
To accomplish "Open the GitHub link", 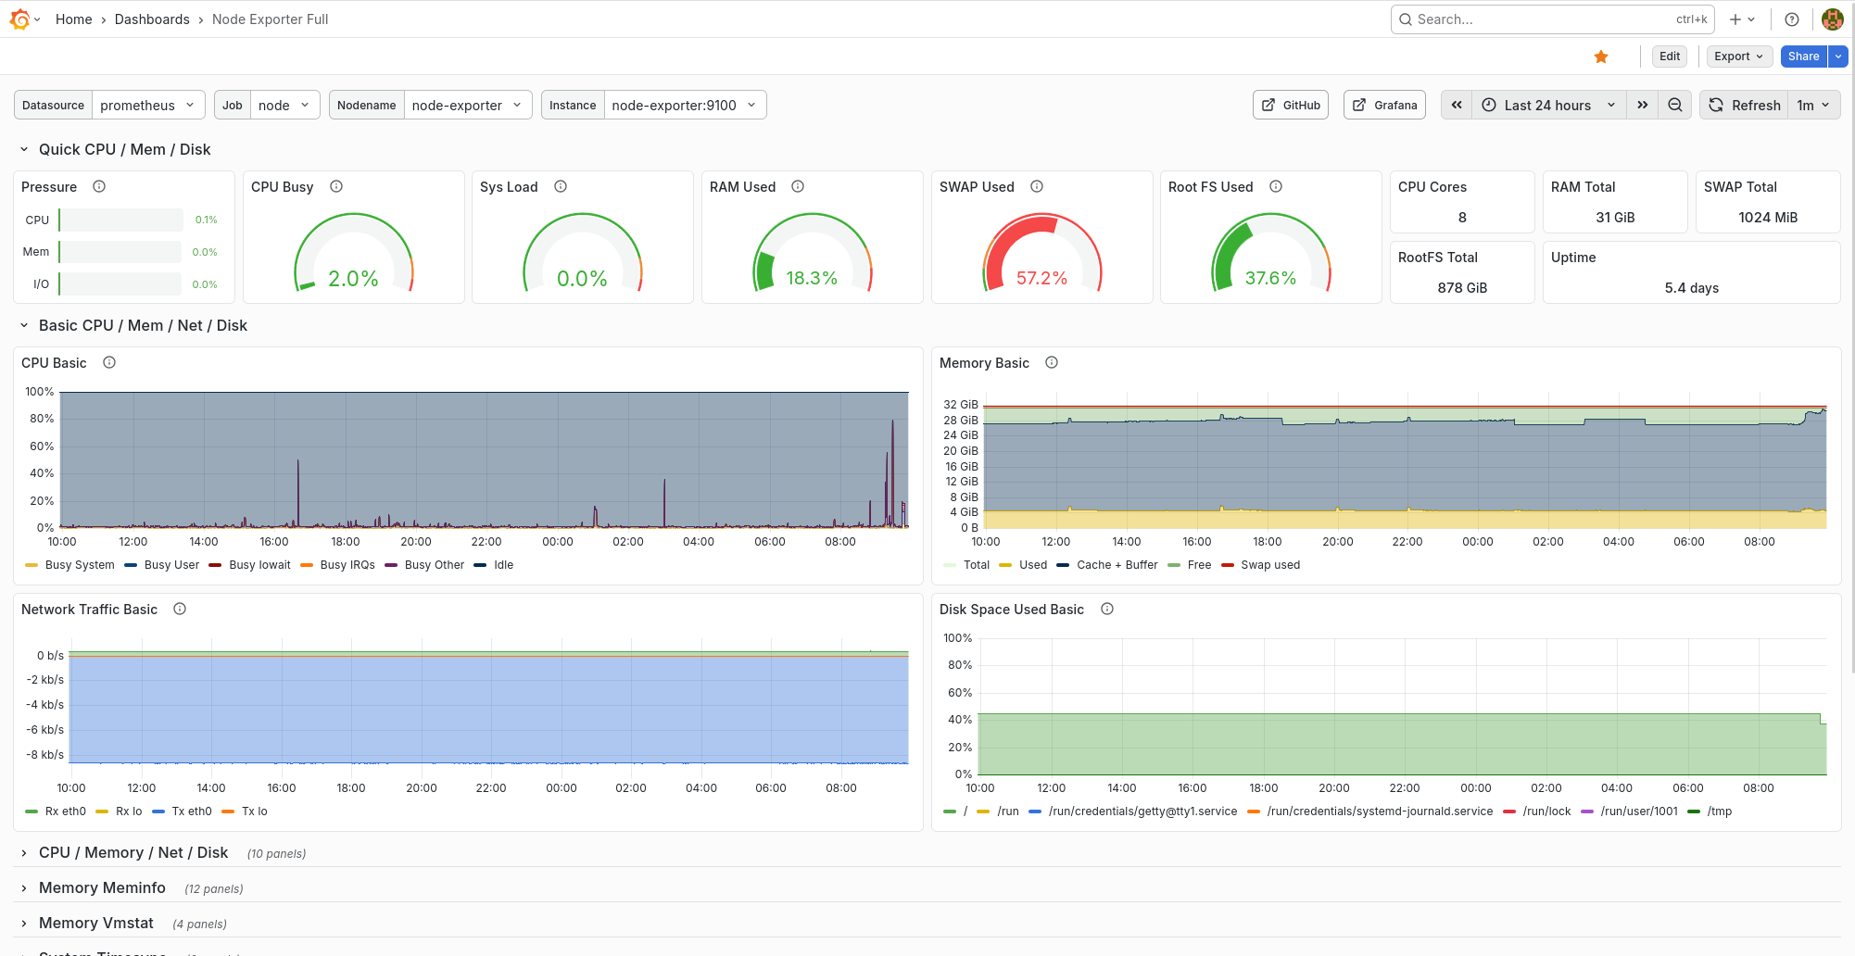I will coord(1291,105).
